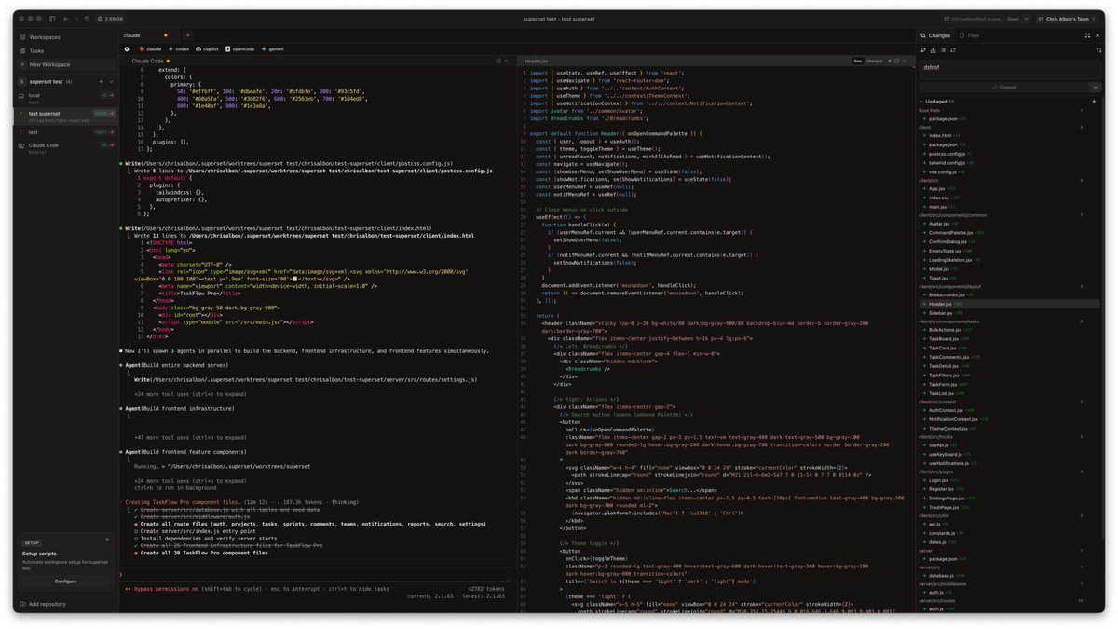Screen dimensions: 1118x629
Task: Close the Claude Code pane
Action: (x=508, y=61)
